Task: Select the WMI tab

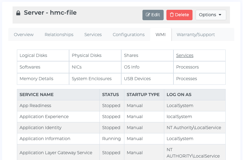Action: (161, 35)
